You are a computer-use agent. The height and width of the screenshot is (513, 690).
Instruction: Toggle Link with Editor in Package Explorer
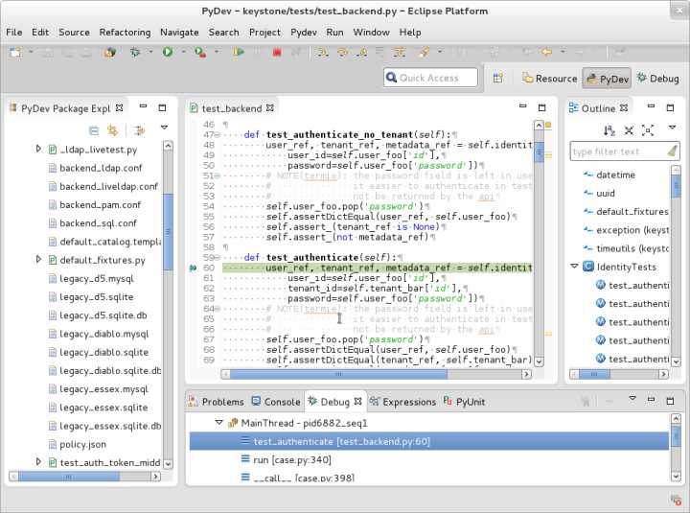(x=112, y=129)
